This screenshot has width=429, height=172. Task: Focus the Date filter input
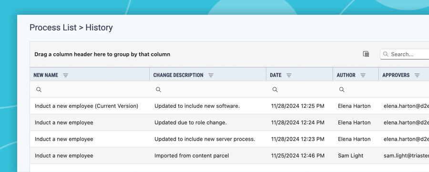(x=300, y=89)
